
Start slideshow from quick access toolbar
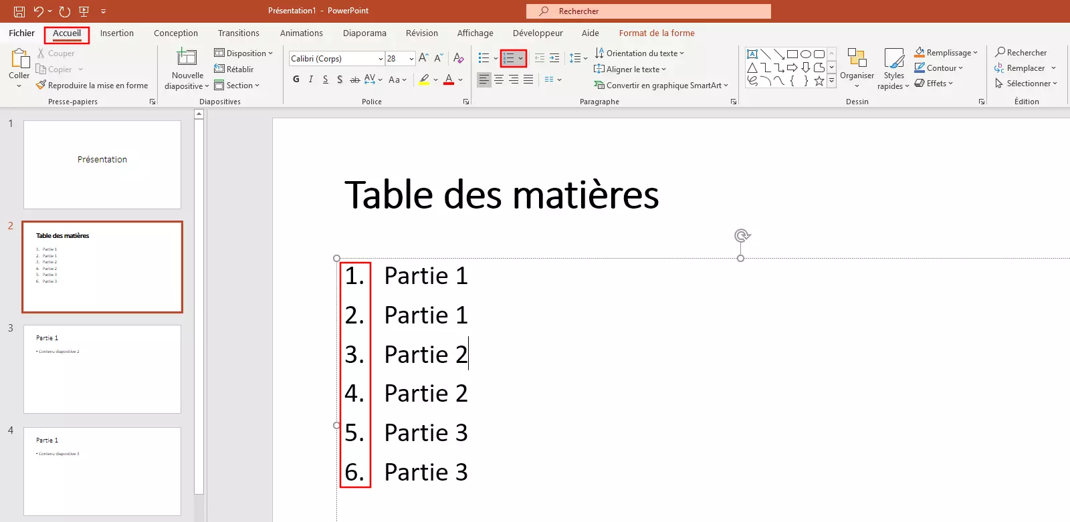point(84,11)
